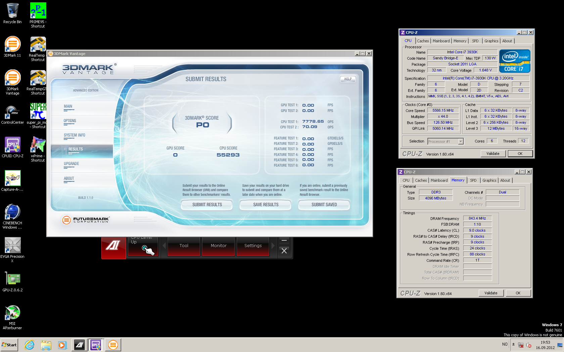The image size is (564, 352).
Task: Click OK in lower CPU-Z window
Action: (518, 293)
